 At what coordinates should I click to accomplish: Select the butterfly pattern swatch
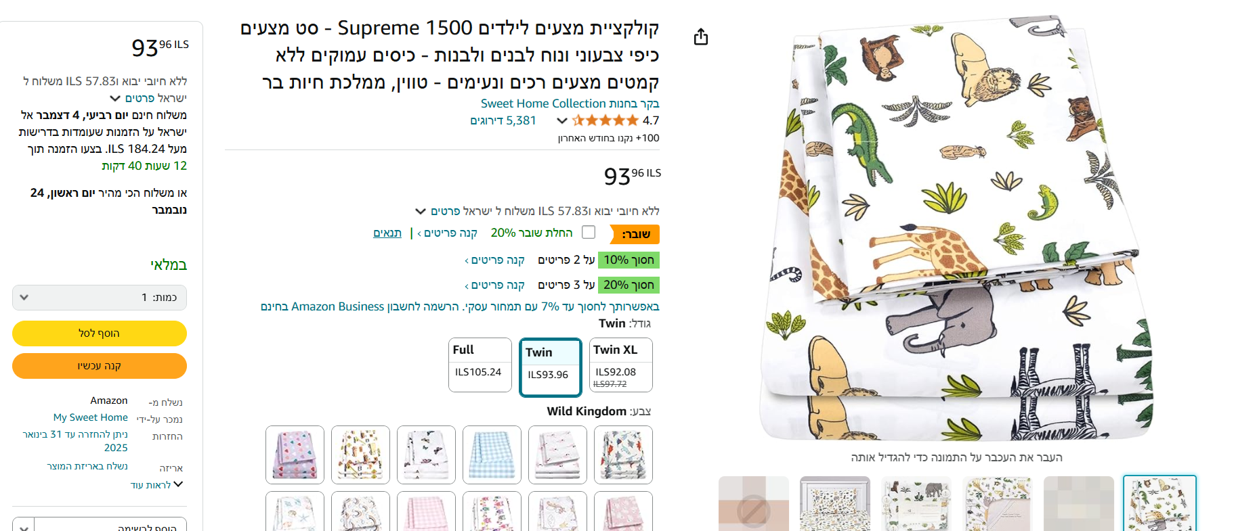426,455
